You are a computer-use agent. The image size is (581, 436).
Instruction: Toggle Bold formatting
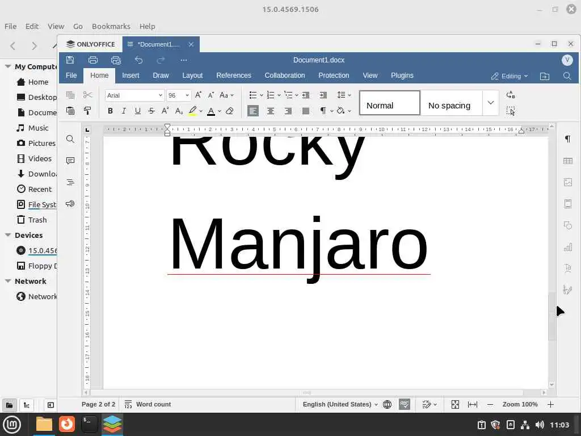[110, 111]
